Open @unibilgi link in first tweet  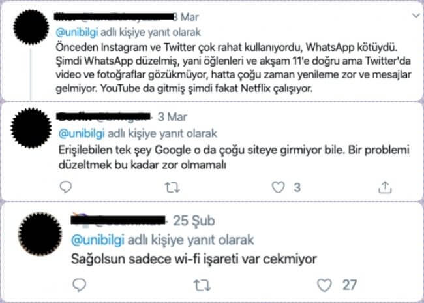pos(77,32)
